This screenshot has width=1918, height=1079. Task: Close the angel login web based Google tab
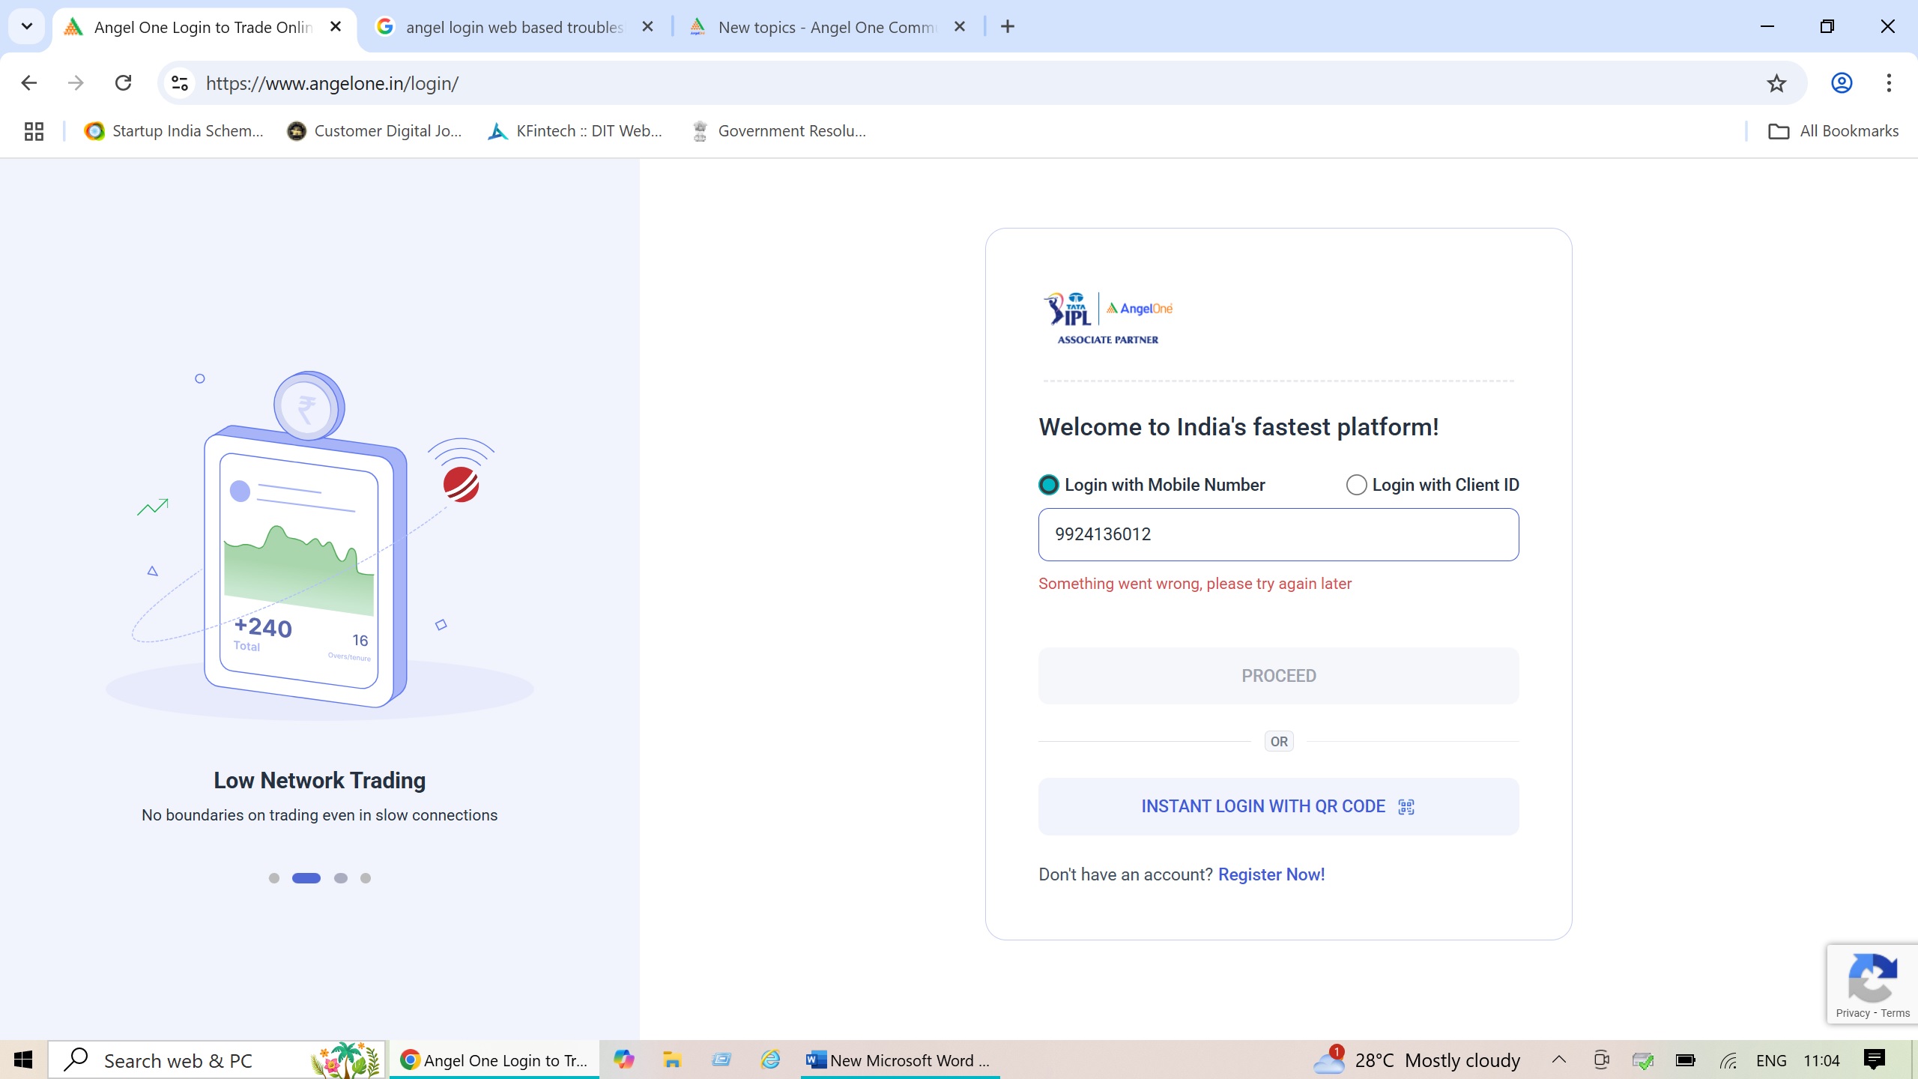coord(648,27)
